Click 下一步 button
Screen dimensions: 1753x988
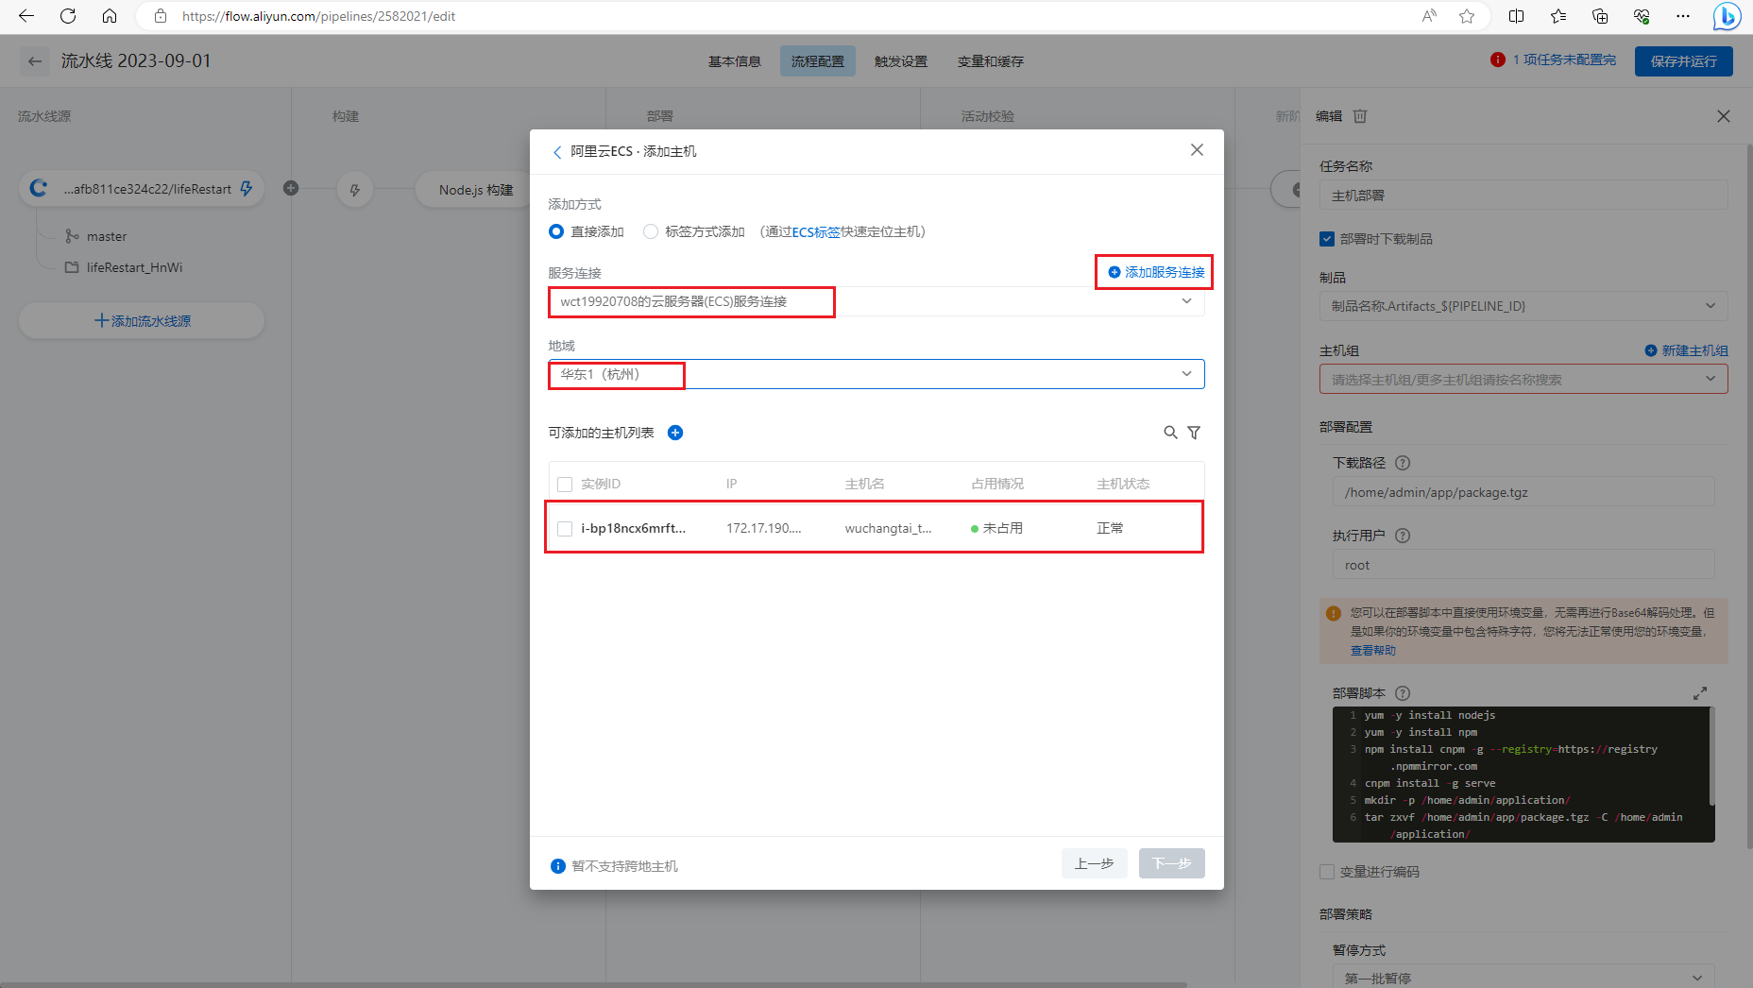(x=1172, y=863)
